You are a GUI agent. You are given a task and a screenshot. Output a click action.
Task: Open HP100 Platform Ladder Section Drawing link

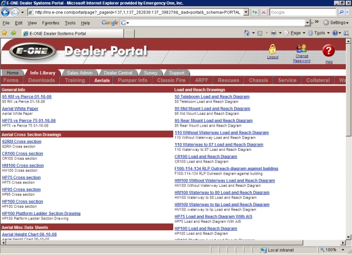(x=41, y=213)
